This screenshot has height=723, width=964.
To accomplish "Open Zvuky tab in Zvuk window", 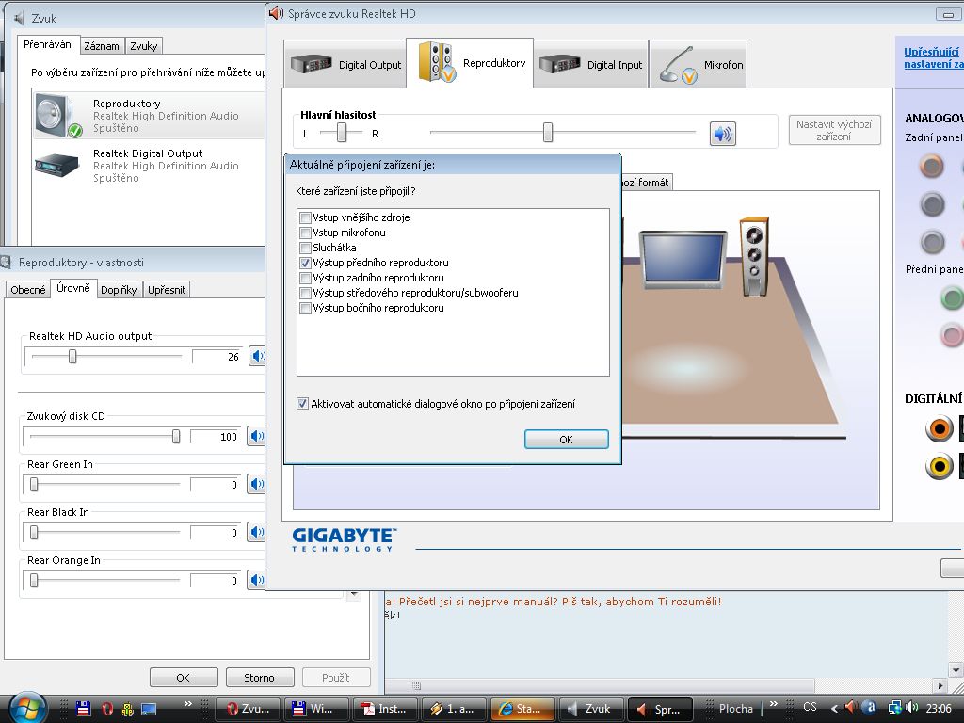I will (x=144, y=46).
